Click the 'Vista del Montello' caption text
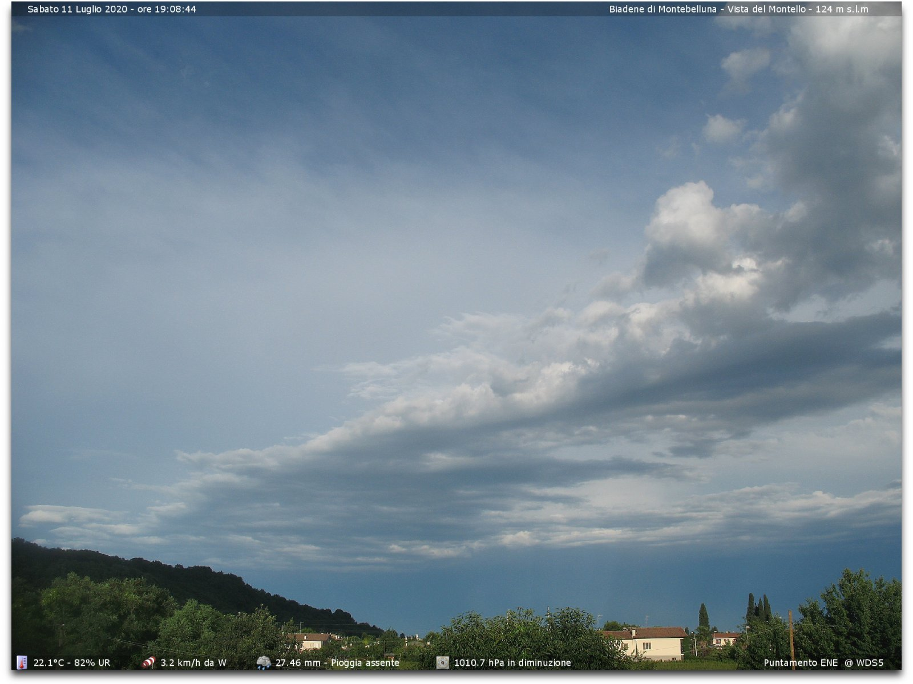 click(x=766, y=9)
